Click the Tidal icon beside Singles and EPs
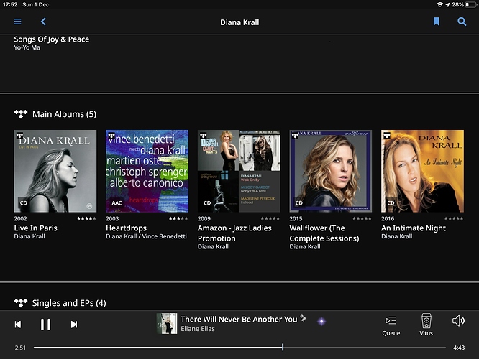The height and width of the screenshot is (359, 479). tap(21, 303)
